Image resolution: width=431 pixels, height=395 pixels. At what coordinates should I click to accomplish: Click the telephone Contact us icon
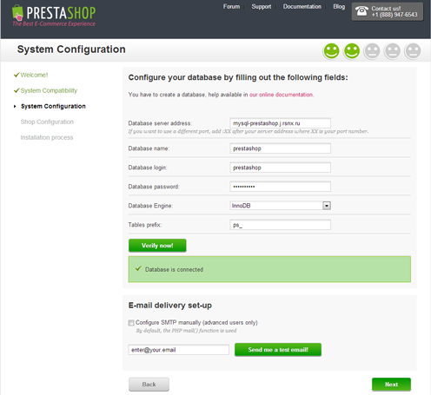pyautogui.click(x=361, y=11)
